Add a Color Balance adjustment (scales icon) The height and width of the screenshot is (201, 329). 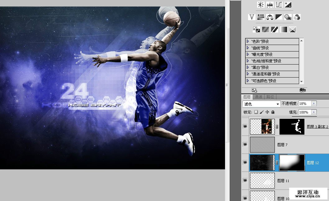click(270, 17)
